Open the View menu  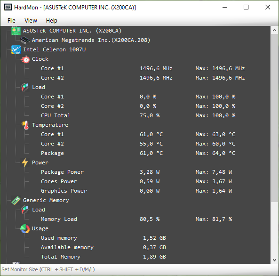(31, 21)
